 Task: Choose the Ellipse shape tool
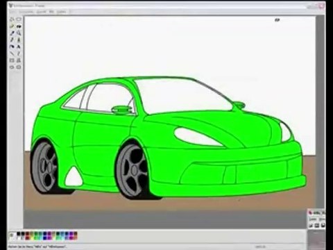tap(12, 67)
